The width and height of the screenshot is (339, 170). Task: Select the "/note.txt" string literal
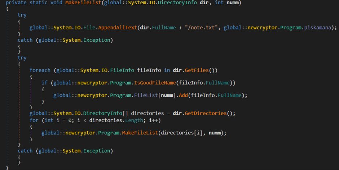(x=201, y=27)
